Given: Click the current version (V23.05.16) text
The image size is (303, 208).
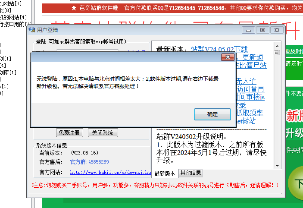Looking at the screenshot, I should coord(84,153).
